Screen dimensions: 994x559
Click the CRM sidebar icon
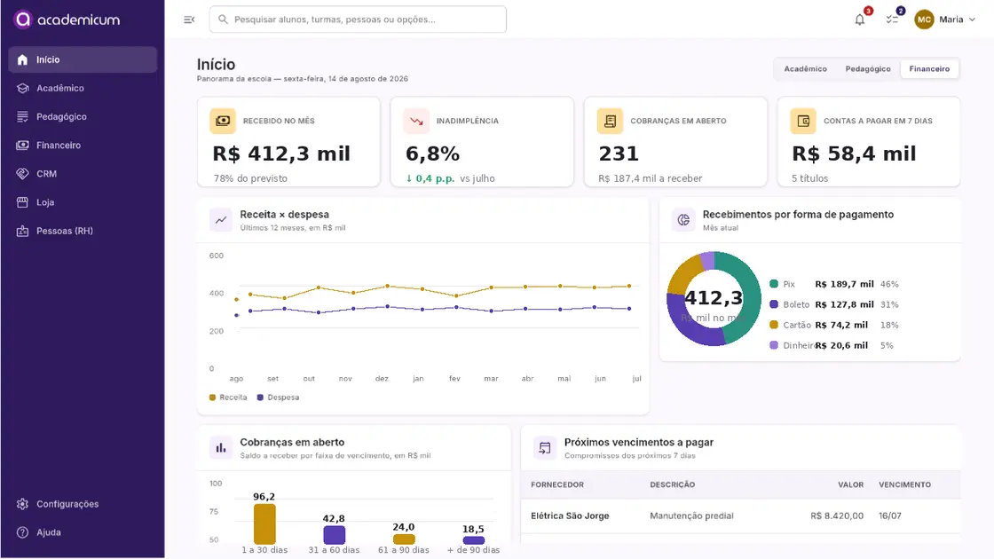pos(23,174)
